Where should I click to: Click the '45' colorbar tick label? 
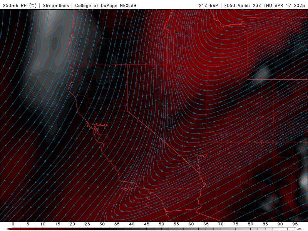(x=147, y=224)
